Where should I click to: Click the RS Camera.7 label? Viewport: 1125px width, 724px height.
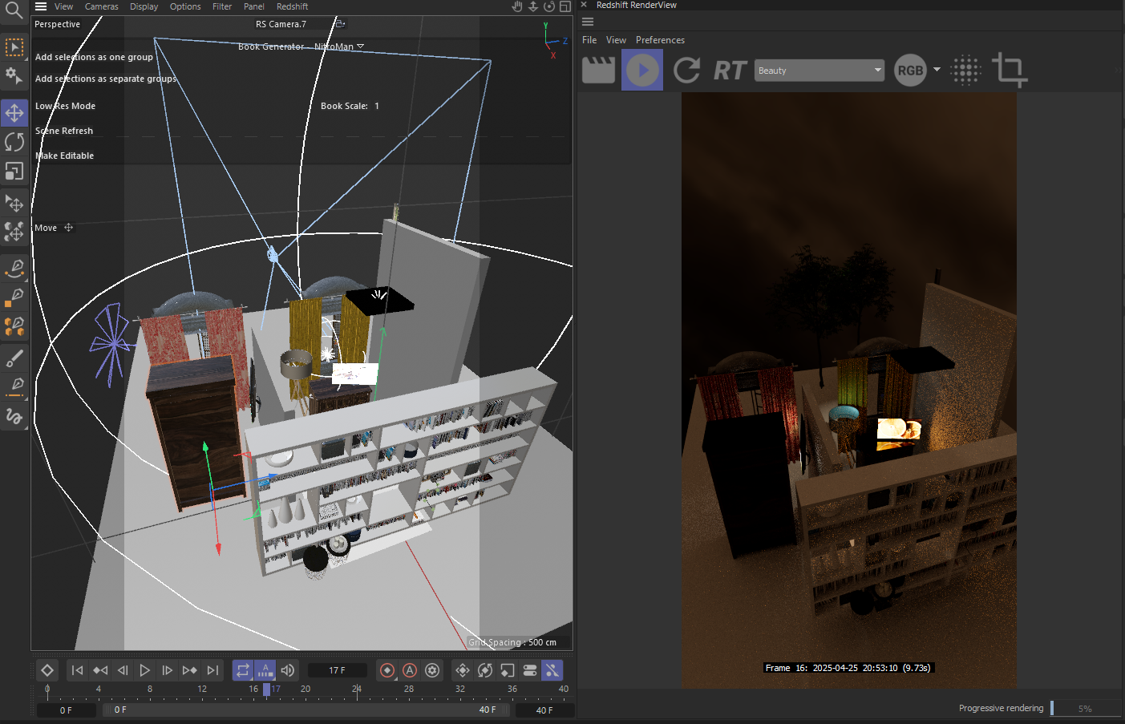click(281, 24)
